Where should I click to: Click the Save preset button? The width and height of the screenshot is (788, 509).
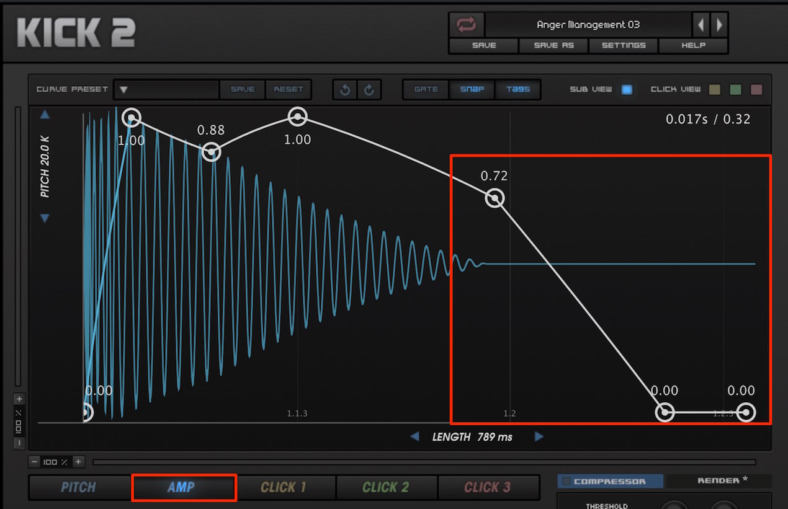(483, 45)
